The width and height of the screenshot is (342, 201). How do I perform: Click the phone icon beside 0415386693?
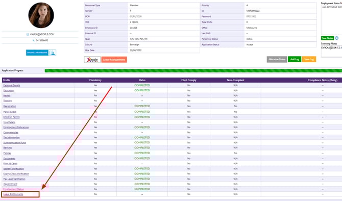[x=33, y=40]
